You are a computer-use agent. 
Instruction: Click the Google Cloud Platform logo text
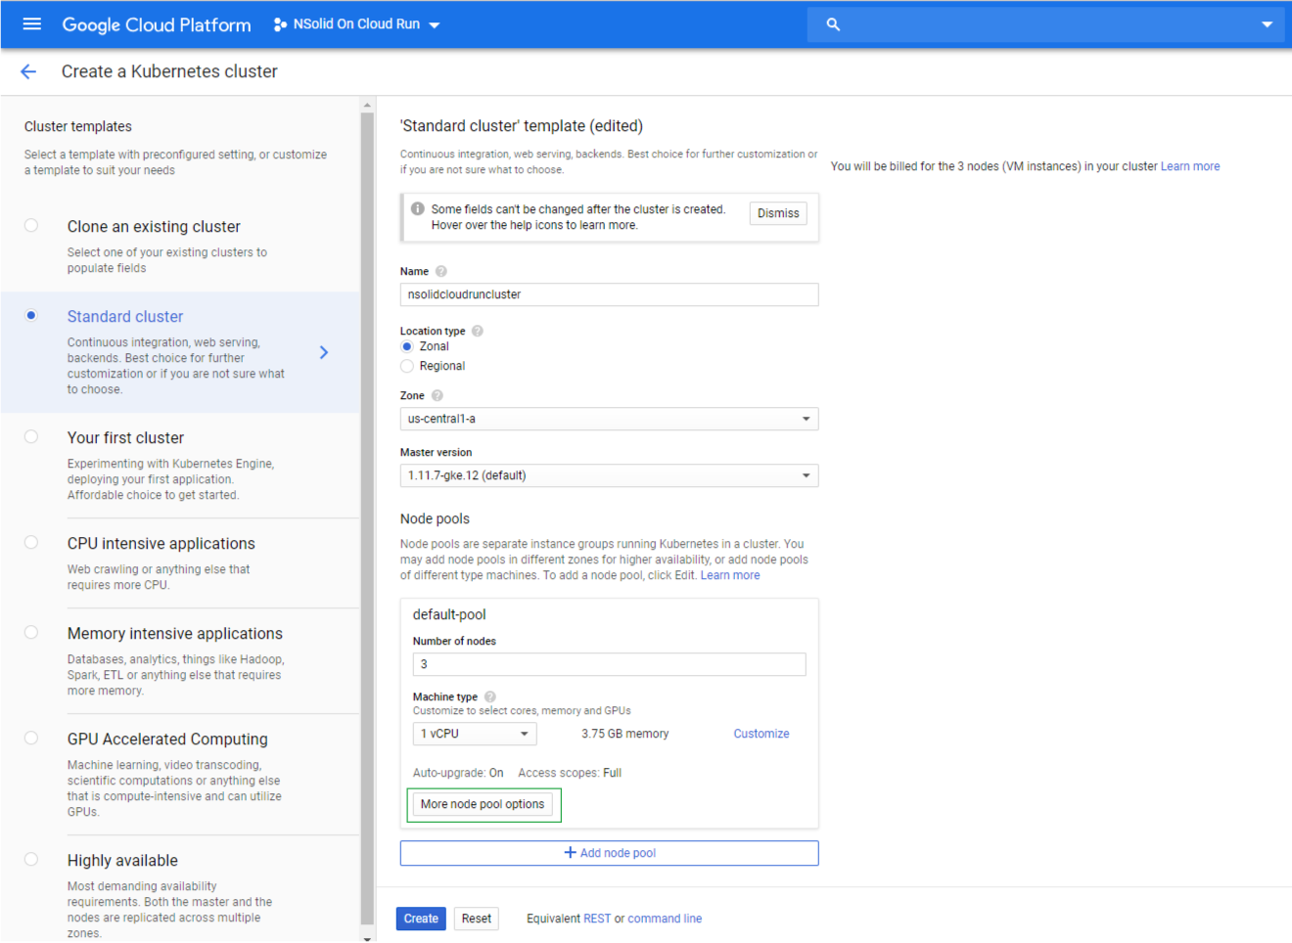pyautogui.click(x=157, y=24)
